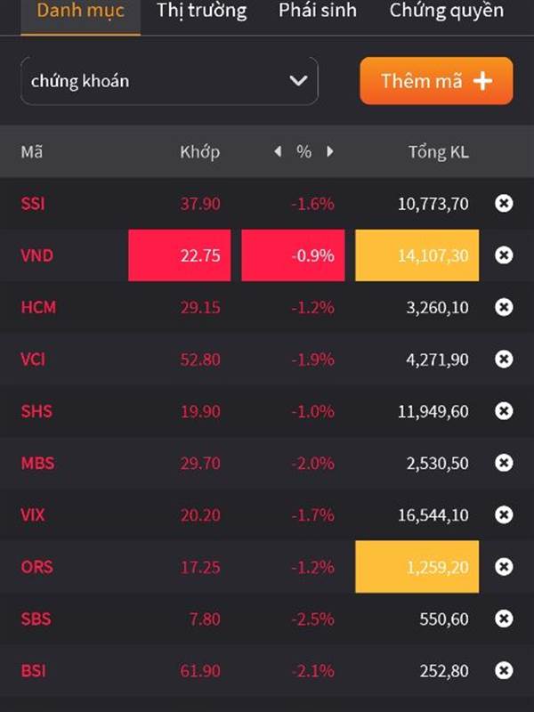Remove ORS from the watchlist

pyautogui.click(x=504, y=567)
